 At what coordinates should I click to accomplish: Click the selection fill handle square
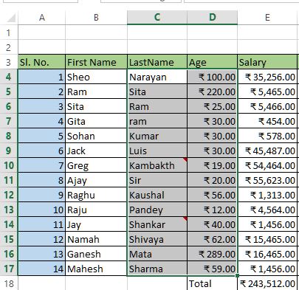click(x=237, y=275)
